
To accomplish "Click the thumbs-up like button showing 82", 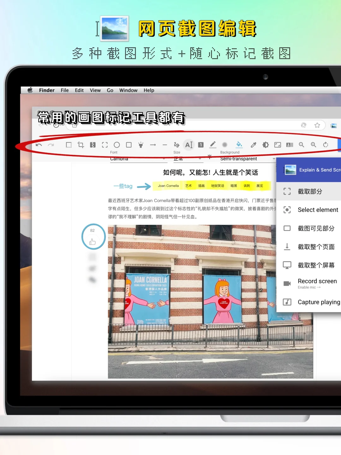I will coord(93,237).
